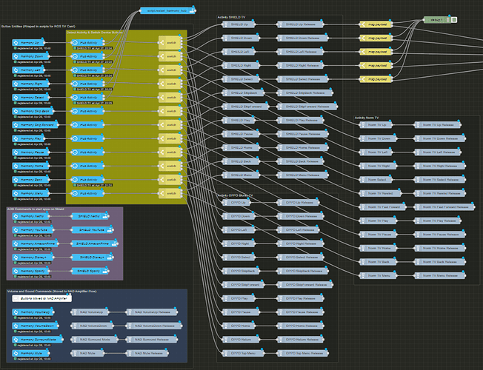Click the Norm TV Up node's icon
The height and width of the screenshot is (370, 483).
point(362,125)
